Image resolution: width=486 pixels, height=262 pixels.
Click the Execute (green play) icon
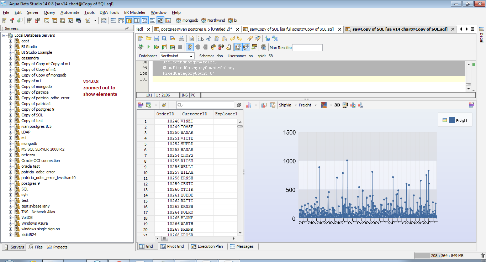(x=148, y=47)
